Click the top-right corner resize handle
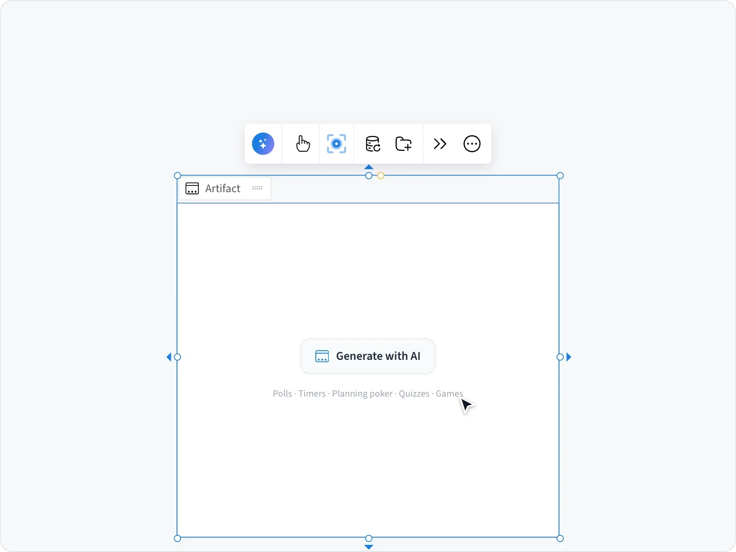Screen dimensions: 736x552 (560, 176)
